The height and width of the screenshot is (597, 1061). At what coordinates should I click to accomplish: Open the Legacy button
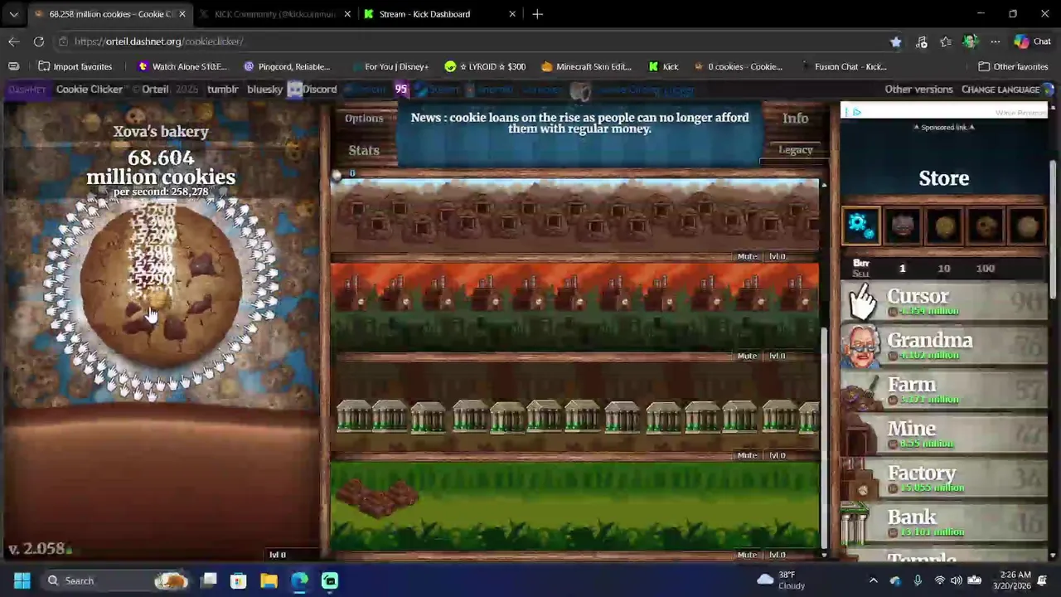pos(795,150)
